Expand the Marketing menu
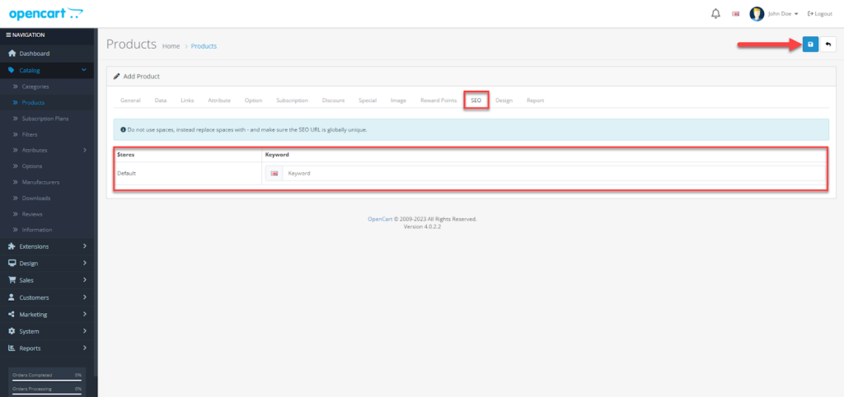Viewport: 844px width, 397px height. (47, 314)
